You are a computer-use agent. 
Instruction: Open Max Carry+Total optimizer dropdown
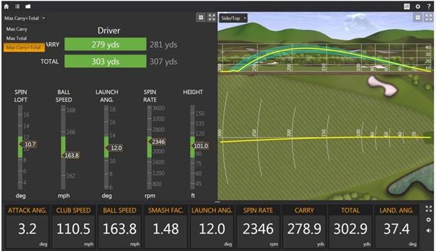pos(25,19)
